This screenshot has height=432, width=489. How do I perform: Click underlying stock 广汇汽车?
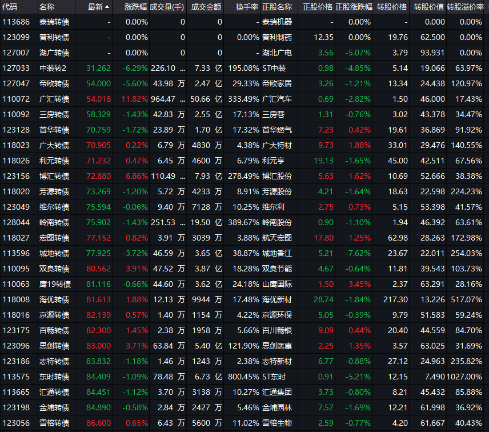coord(277,99)
